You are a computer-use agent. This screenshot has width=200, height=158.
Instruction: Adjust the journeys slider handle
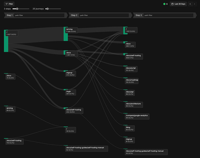(x=47, y=9)
